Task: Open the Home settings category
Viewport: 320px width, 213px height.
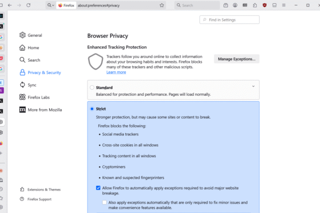Action: 29,48
